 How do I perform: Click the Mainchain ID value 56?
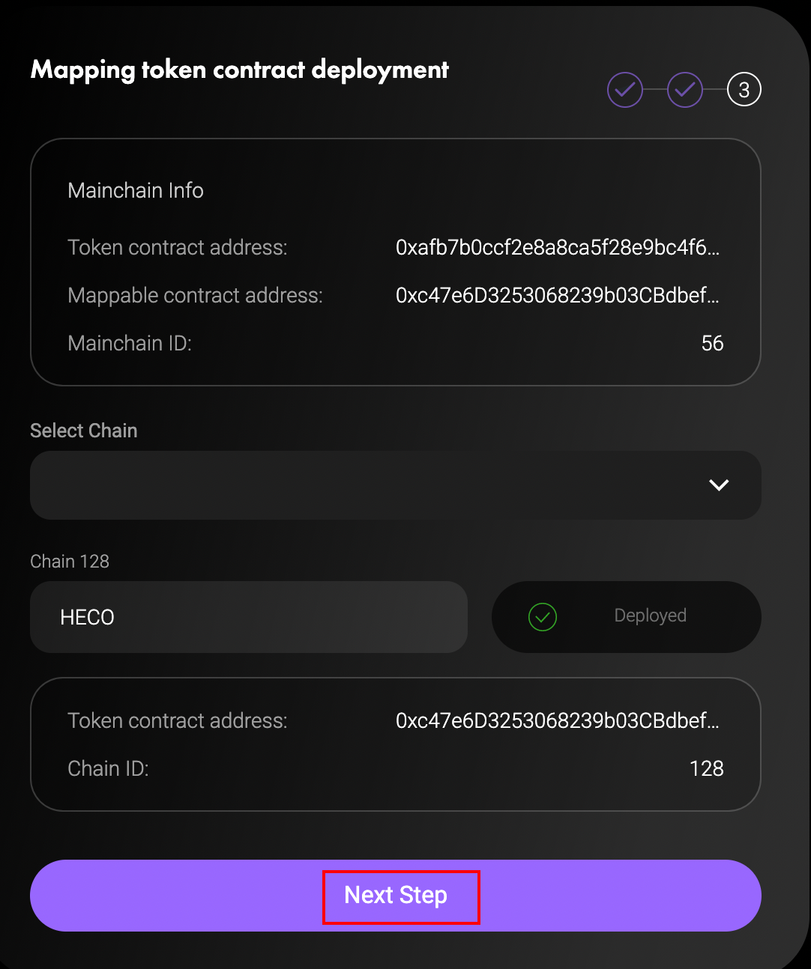tap(712, 343)
